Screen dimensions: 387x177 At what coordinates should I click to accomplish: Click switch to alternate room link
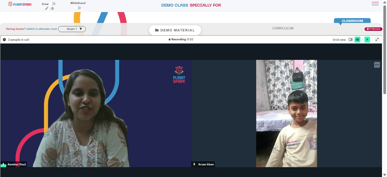point(42,29)
